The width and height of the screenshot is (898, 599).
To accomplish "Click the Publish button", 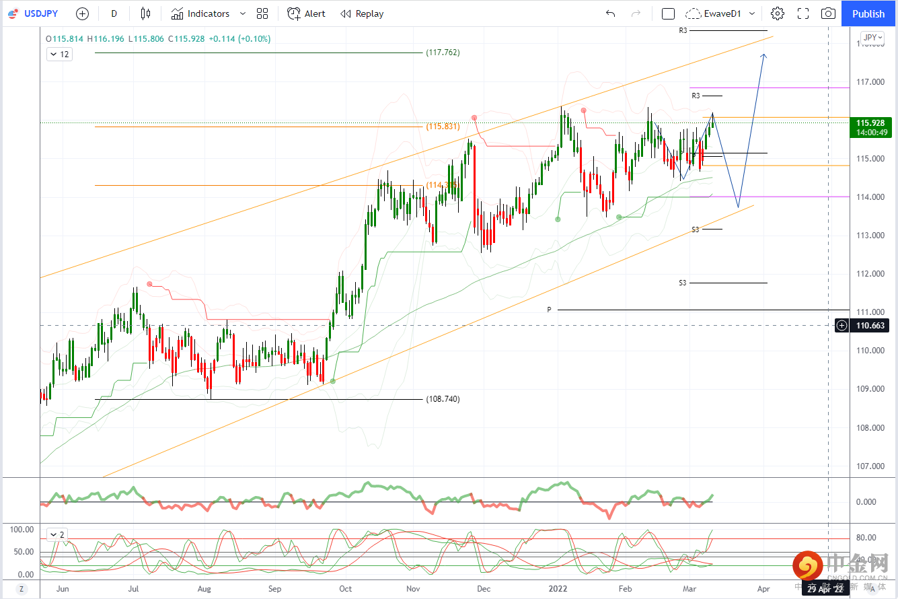I will tap(868, 13).
